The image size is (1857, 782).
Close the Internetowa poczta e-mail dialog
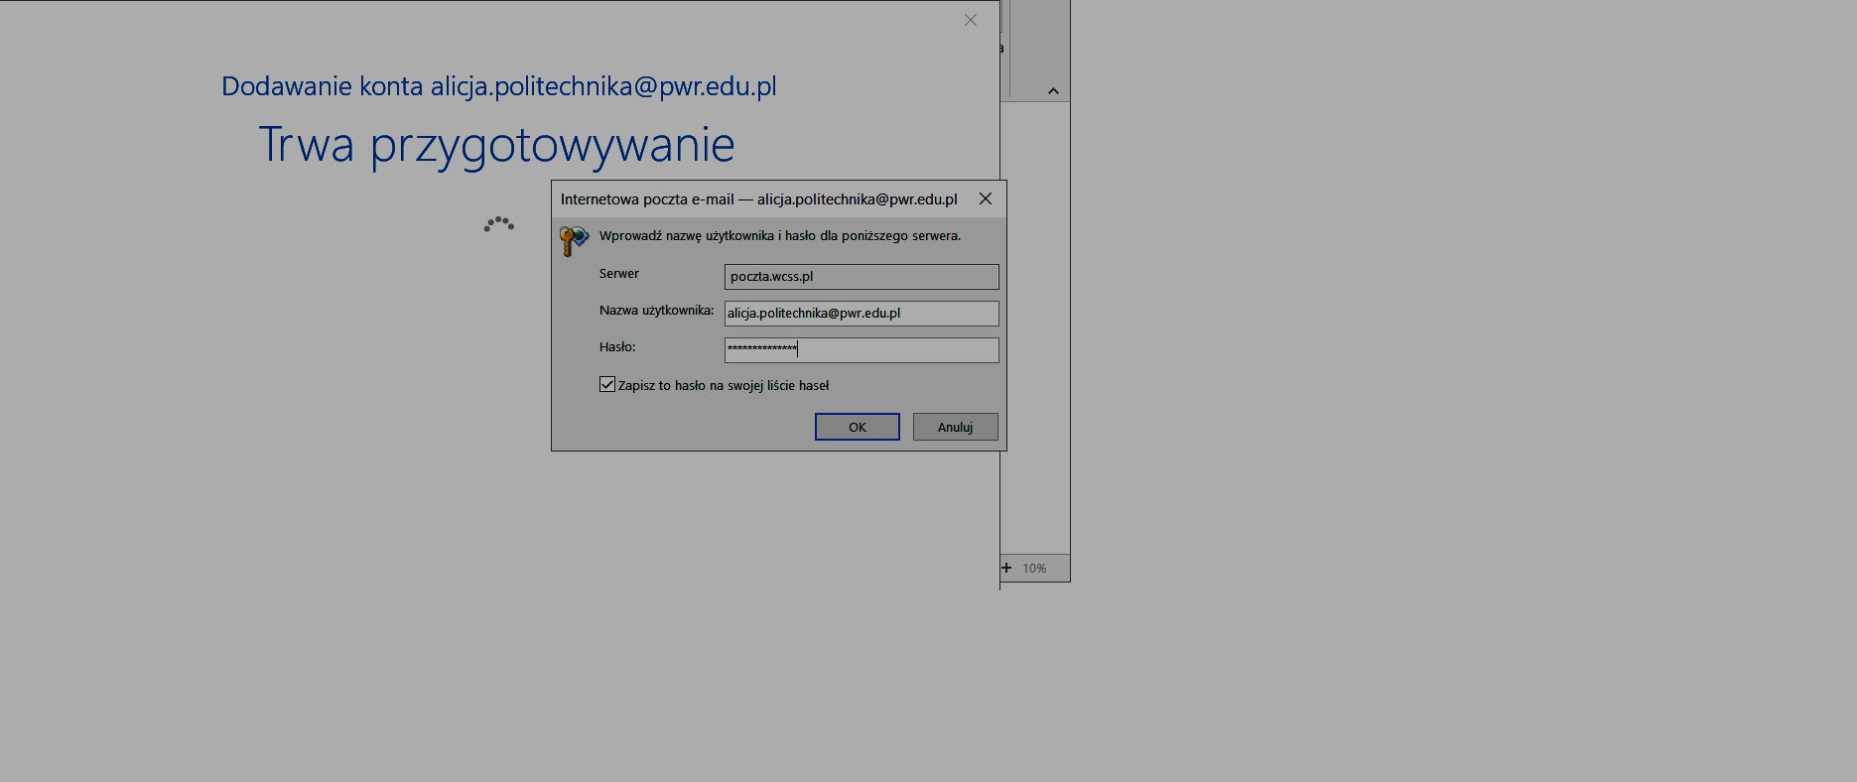click(985, 199)
